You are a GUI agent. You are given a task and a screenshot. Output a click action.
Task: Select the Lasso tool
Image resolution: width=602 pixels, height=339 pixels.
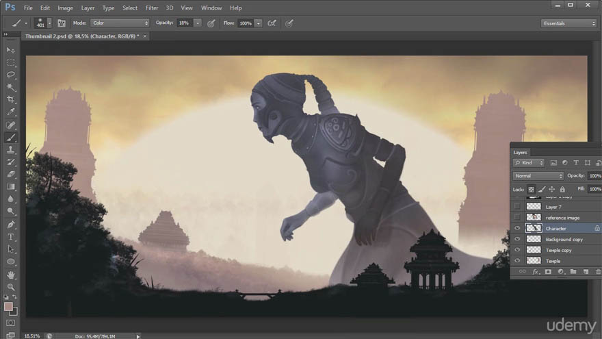click(x=11, y=75)
